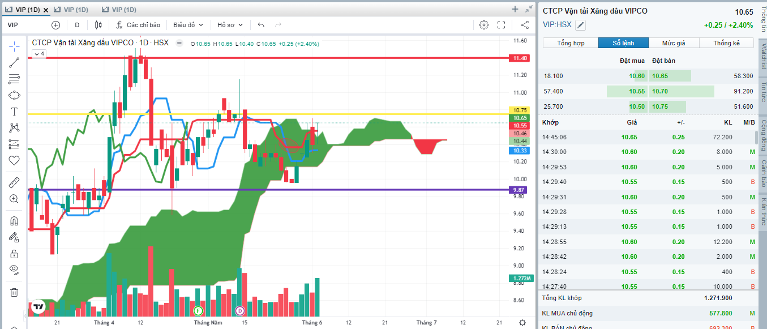Open chart settings gear
Screen dimensions: 767x329
point(484,25)
